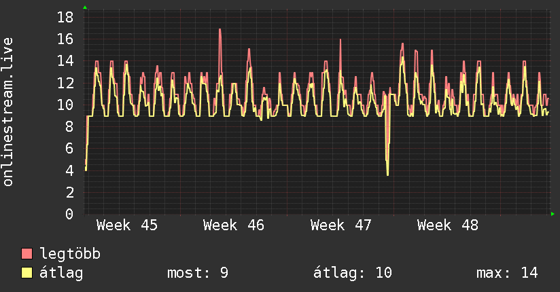Viewport: 560px width, 292px height.
Task: Click the "átlag: 10" average statistic
Action: [x=353, y=273]
